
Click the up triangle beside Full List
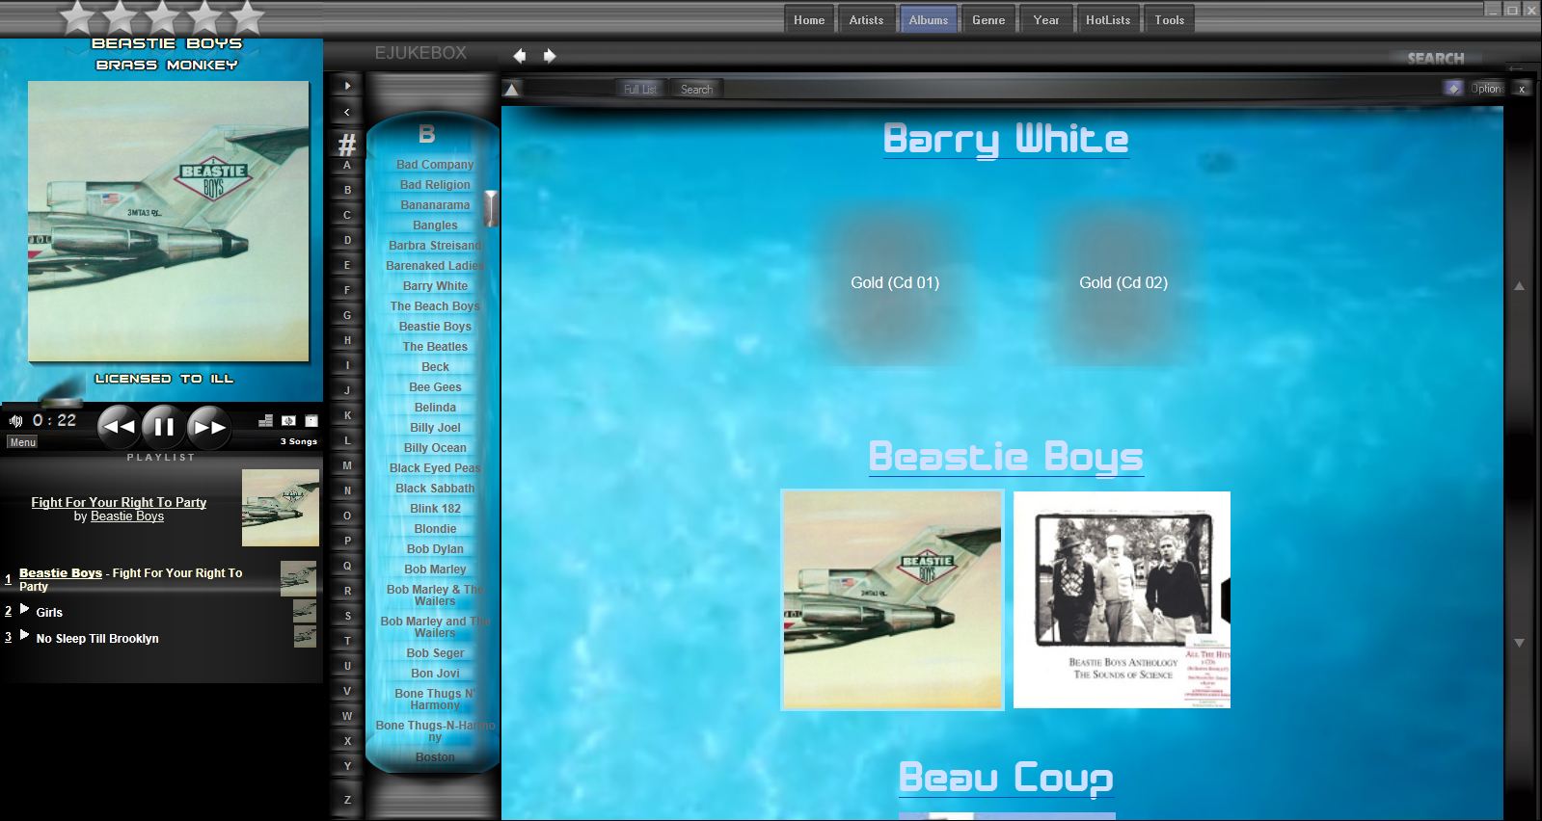click(x=512, y=90)
